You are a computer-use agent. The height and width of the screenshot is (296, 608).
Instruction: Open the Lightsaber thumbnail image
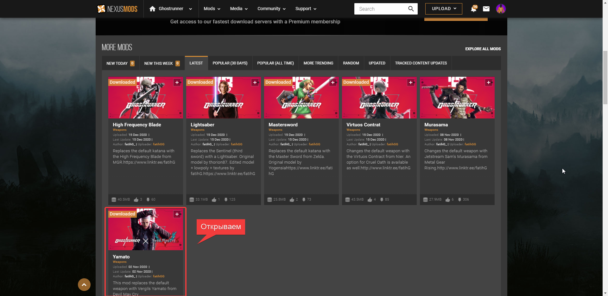tap(224, 98)
